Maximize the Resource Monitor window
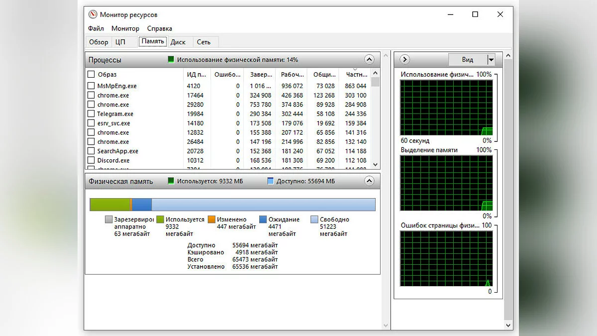The image size is (597, 336). coord(475,14)
